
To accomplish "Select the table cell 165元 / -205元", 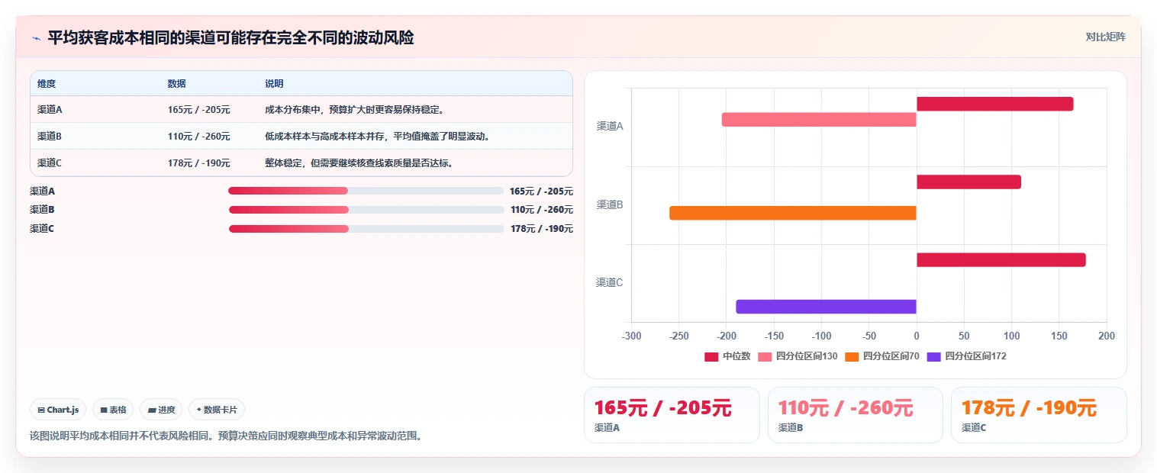I will click(199, 110).
